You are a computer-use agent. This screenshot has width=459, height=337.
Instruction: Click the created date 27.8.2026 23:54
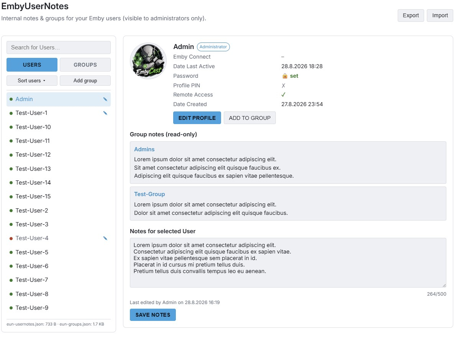coord(302,104)
